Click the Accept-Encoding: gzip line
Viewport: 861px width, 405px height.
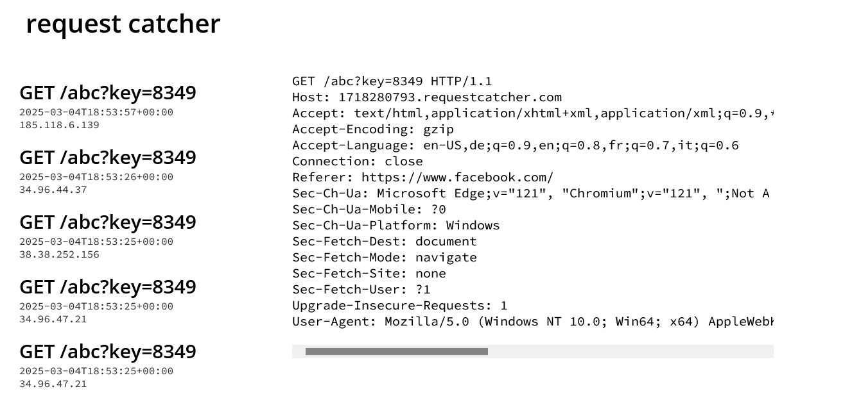pyautogui.click(x=373, y=129)
